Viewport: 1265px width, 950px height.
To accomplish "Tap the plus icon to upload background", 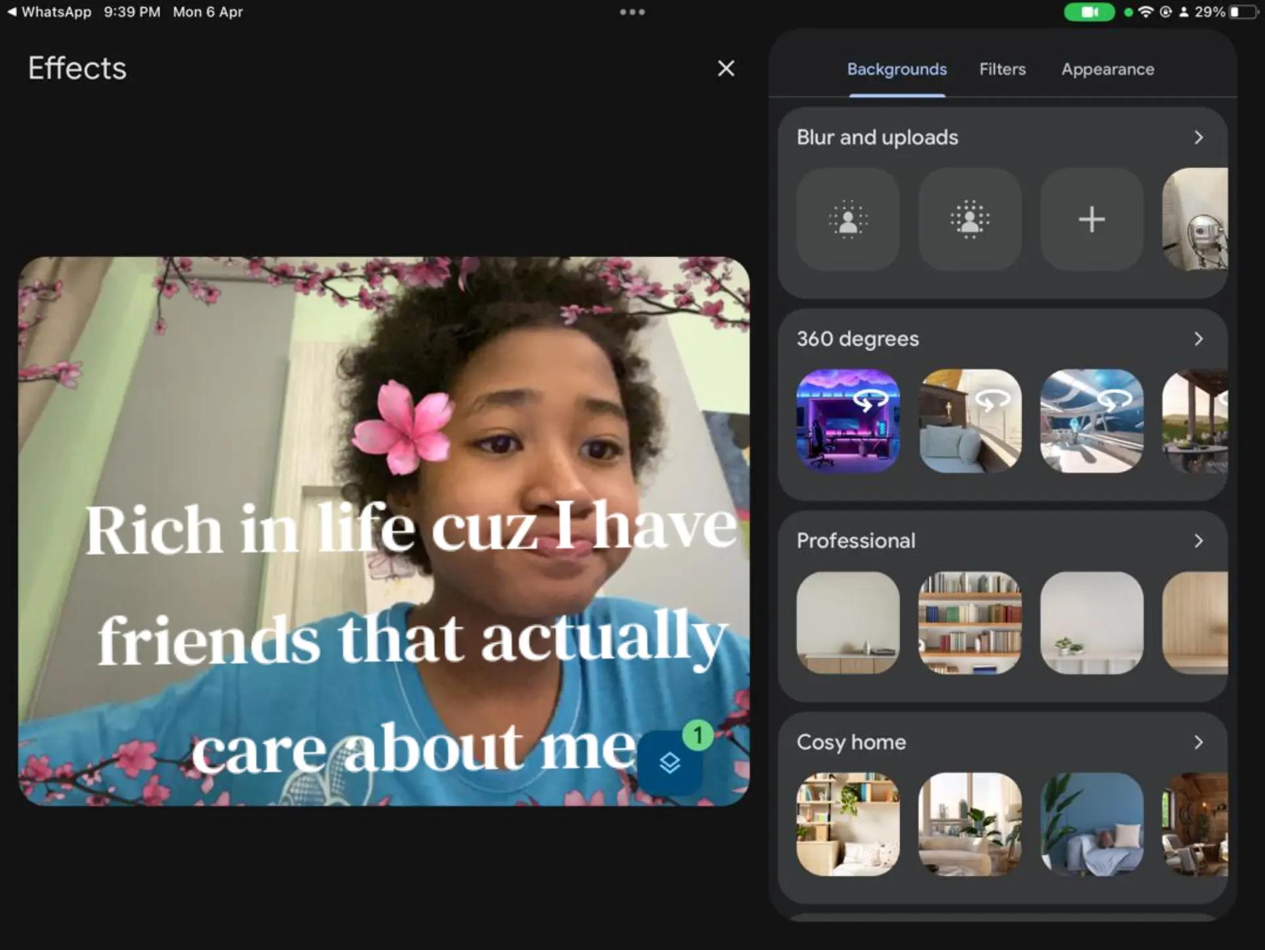I will coord(1092,219).
